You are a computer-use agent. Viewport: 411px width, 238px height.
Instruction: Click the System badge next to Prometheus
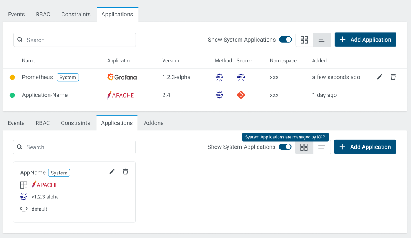[68, 77]
